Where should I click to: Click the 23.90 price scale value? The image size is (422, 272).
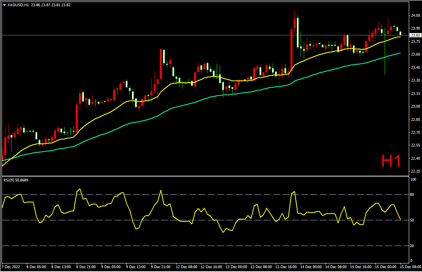[x=415, y=28]
